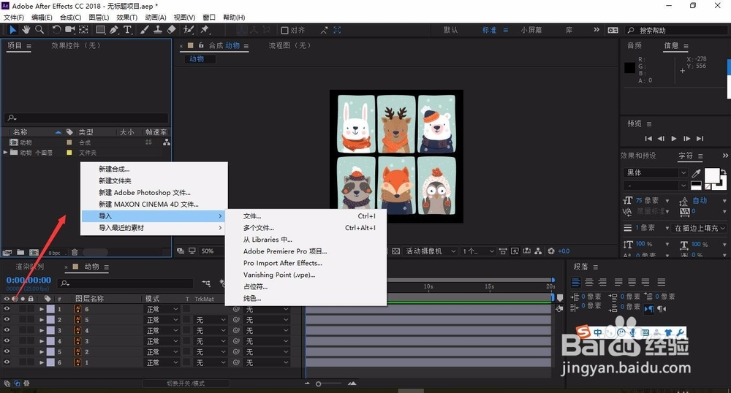Click the trash delete icon in Project panel

click(x=75, y=252)
